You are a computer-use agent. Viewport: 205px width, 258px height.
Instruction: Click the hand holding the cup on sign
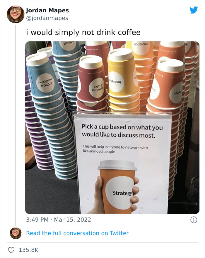[x=98, y=196]
